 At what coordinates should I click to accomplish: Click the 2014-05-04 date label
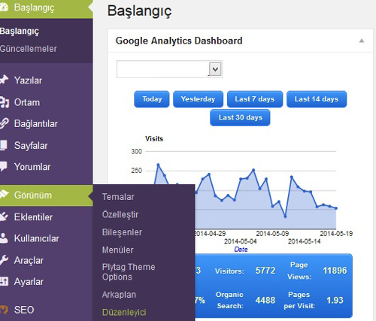(241, 241)
